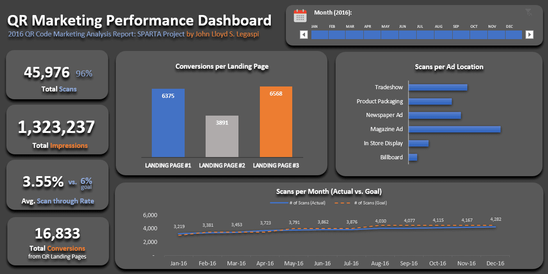Select the Magazine Ad bar
548x274 pixels.
click(455, 129)
